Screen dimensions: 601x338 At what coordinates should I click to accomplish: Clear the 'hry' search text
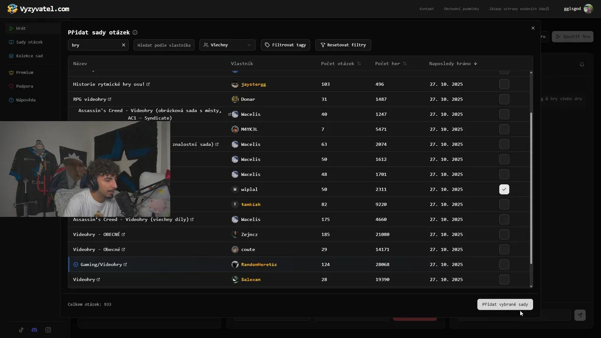pyautogui.click(x=123, y=45)
